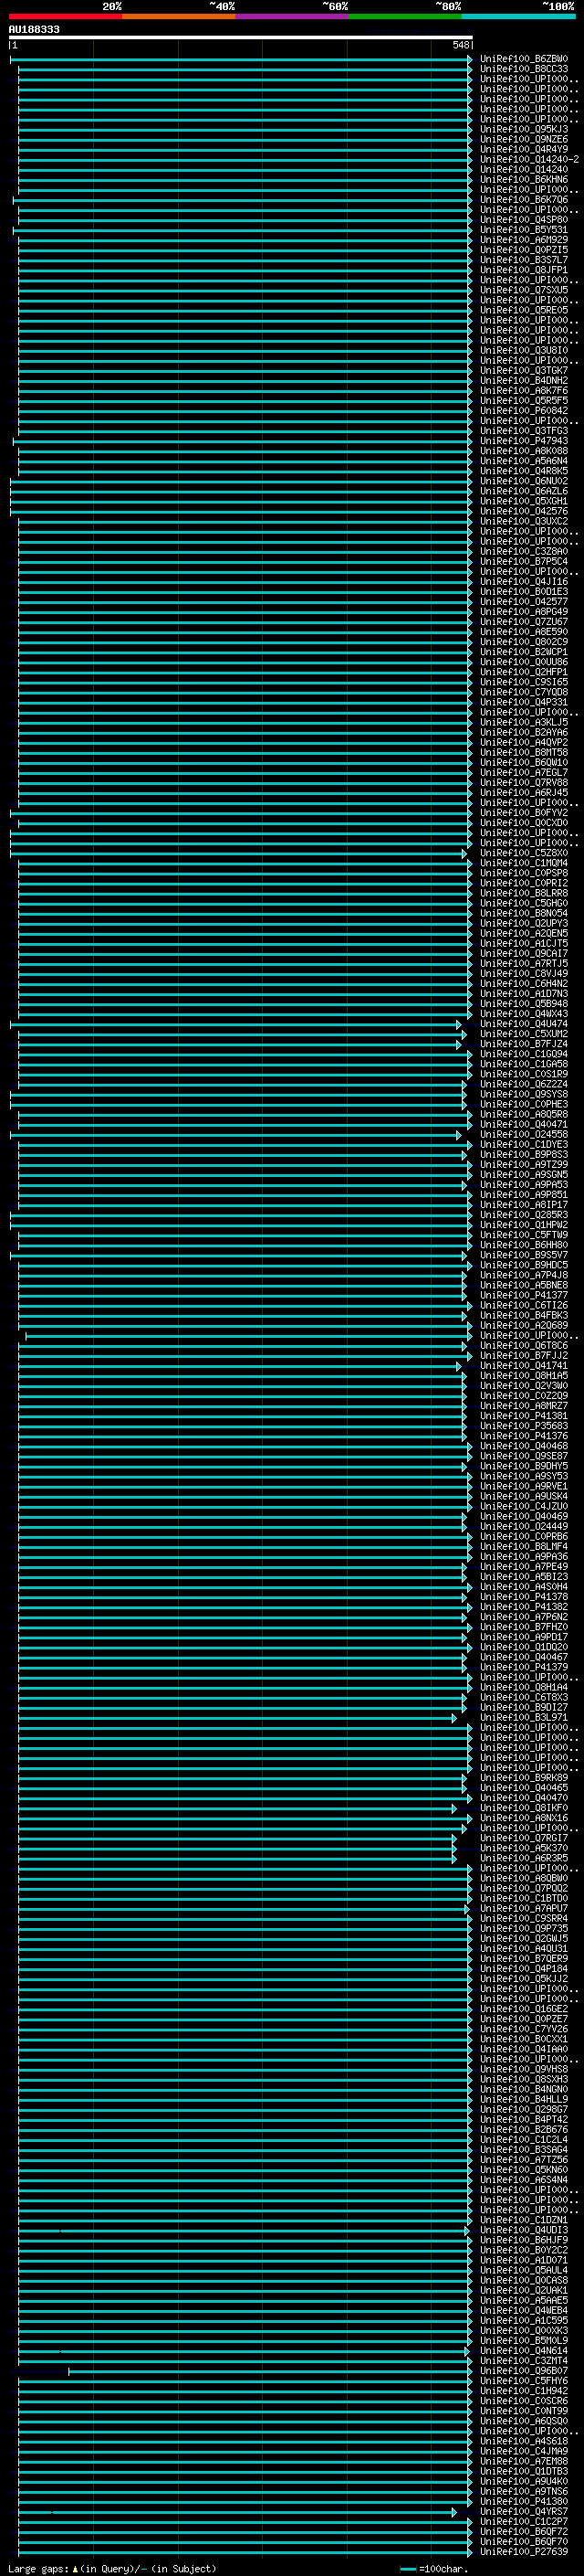Open hit UniRef100_B6ZBW0

click(x=523, y=59)
